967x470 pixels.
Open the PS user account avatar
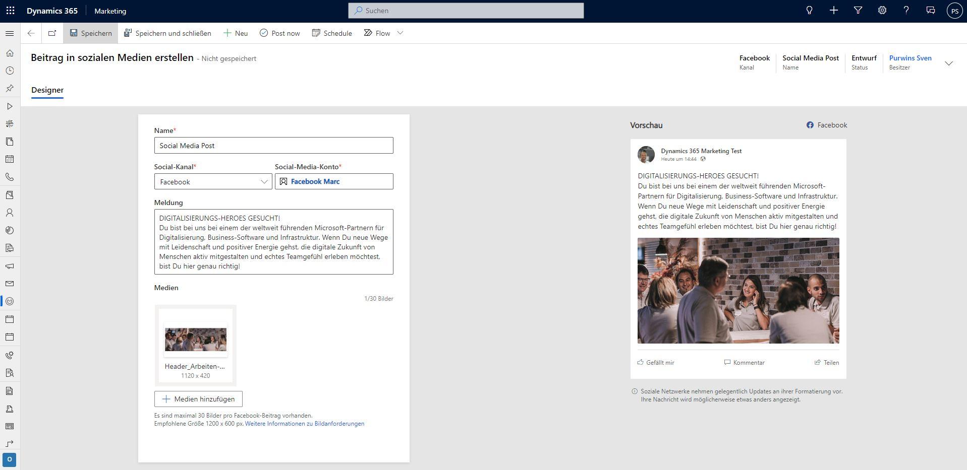pyautogui.click(x=954, y=11)
